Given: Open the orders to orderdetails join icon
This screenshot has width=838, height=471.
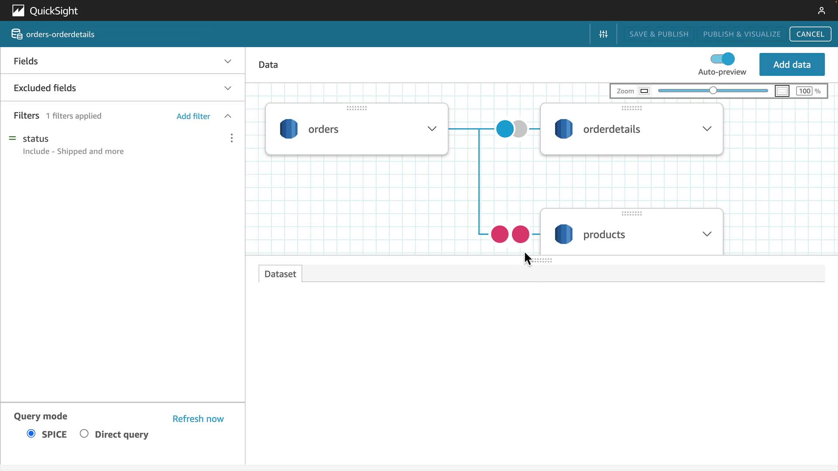Looking at the screenshot, I should tap(512, 129).
